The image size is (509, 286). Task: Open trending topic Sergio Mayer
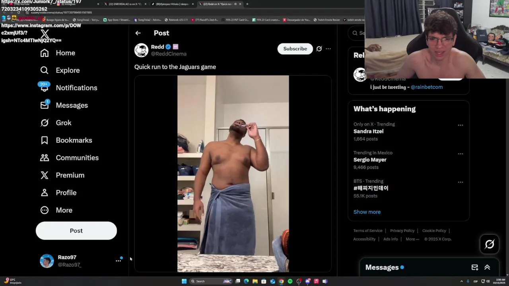coord(370,160)
